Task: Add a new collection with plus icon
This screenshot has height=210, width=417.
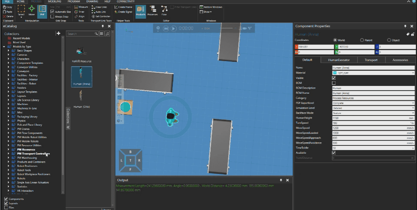Action: point(58,33)
